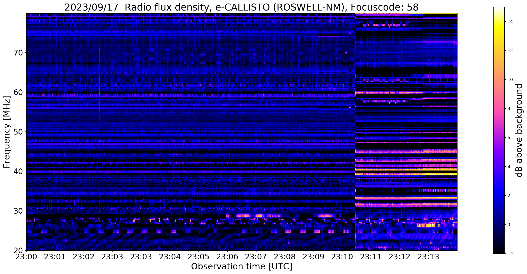
Task: Select the 23:00 time tick label
Action: pos(26,257)
